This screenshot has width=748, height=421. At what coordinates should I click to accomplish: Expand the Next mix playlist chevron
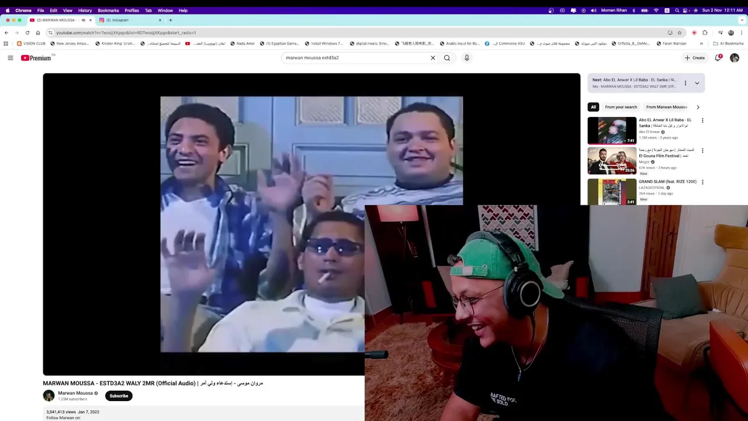pyautogui.click(x=697, y=83)
